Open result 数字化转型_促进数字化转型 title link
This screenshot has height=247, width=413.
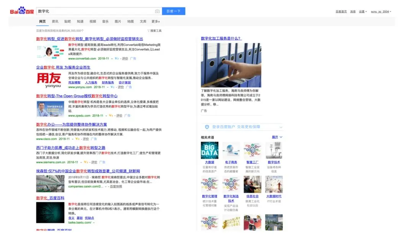[x=89, y=39]
